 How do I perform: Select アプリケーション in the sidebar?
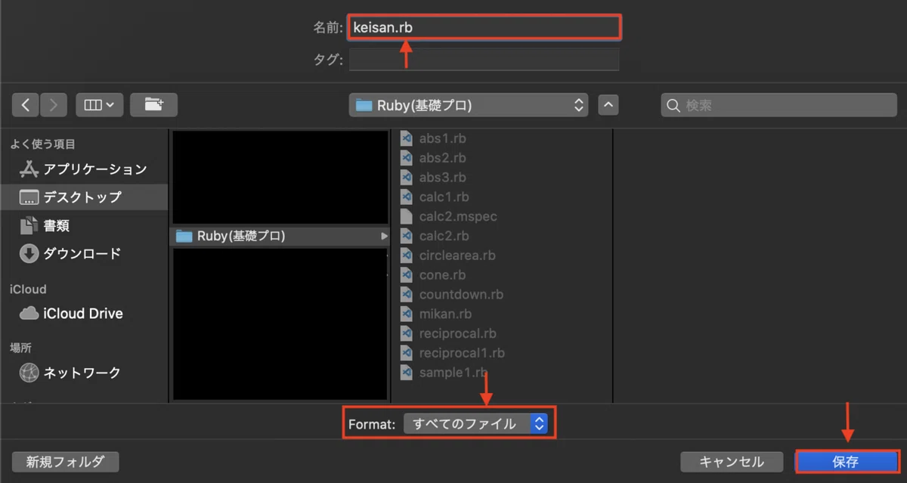pyautogui.click(x=83, y=169)
